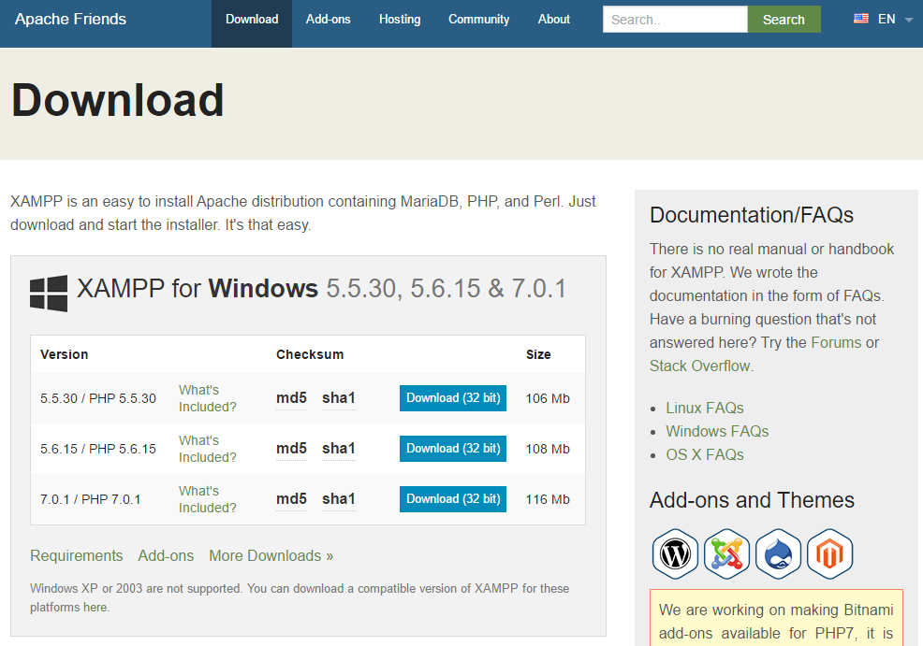Viewport: 923px width, 646px height.
Task: Click the 106 Mb size value
Action: [548, 398]
